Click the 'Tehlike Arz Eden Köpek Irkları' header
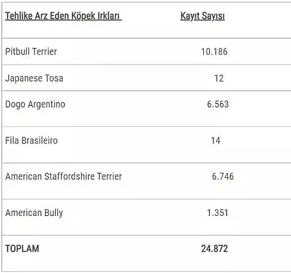Image resolution: width=291 pixels, height=273 pixels. 63,16
